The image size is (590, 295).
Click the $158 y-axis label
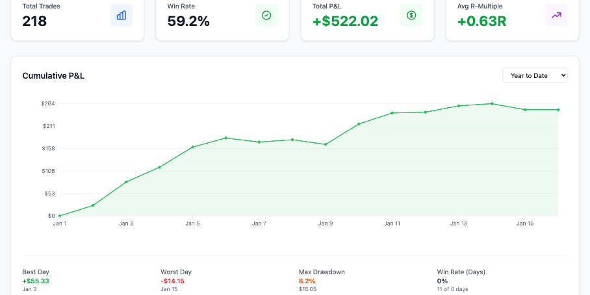(48, 148)
